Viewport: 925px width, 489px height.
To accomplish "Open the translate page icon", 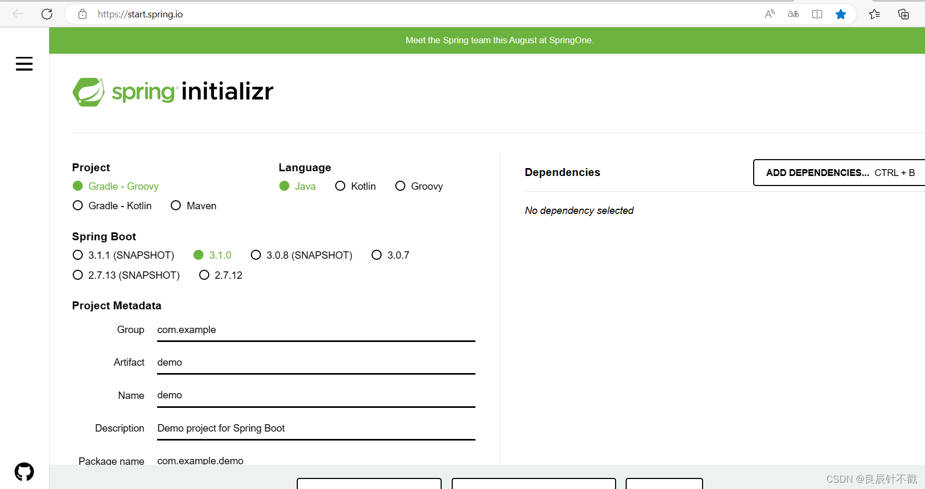I will 793,14.
